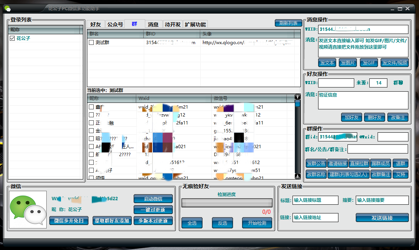Open the 扩展功能 tab

(x=195, y=25)
